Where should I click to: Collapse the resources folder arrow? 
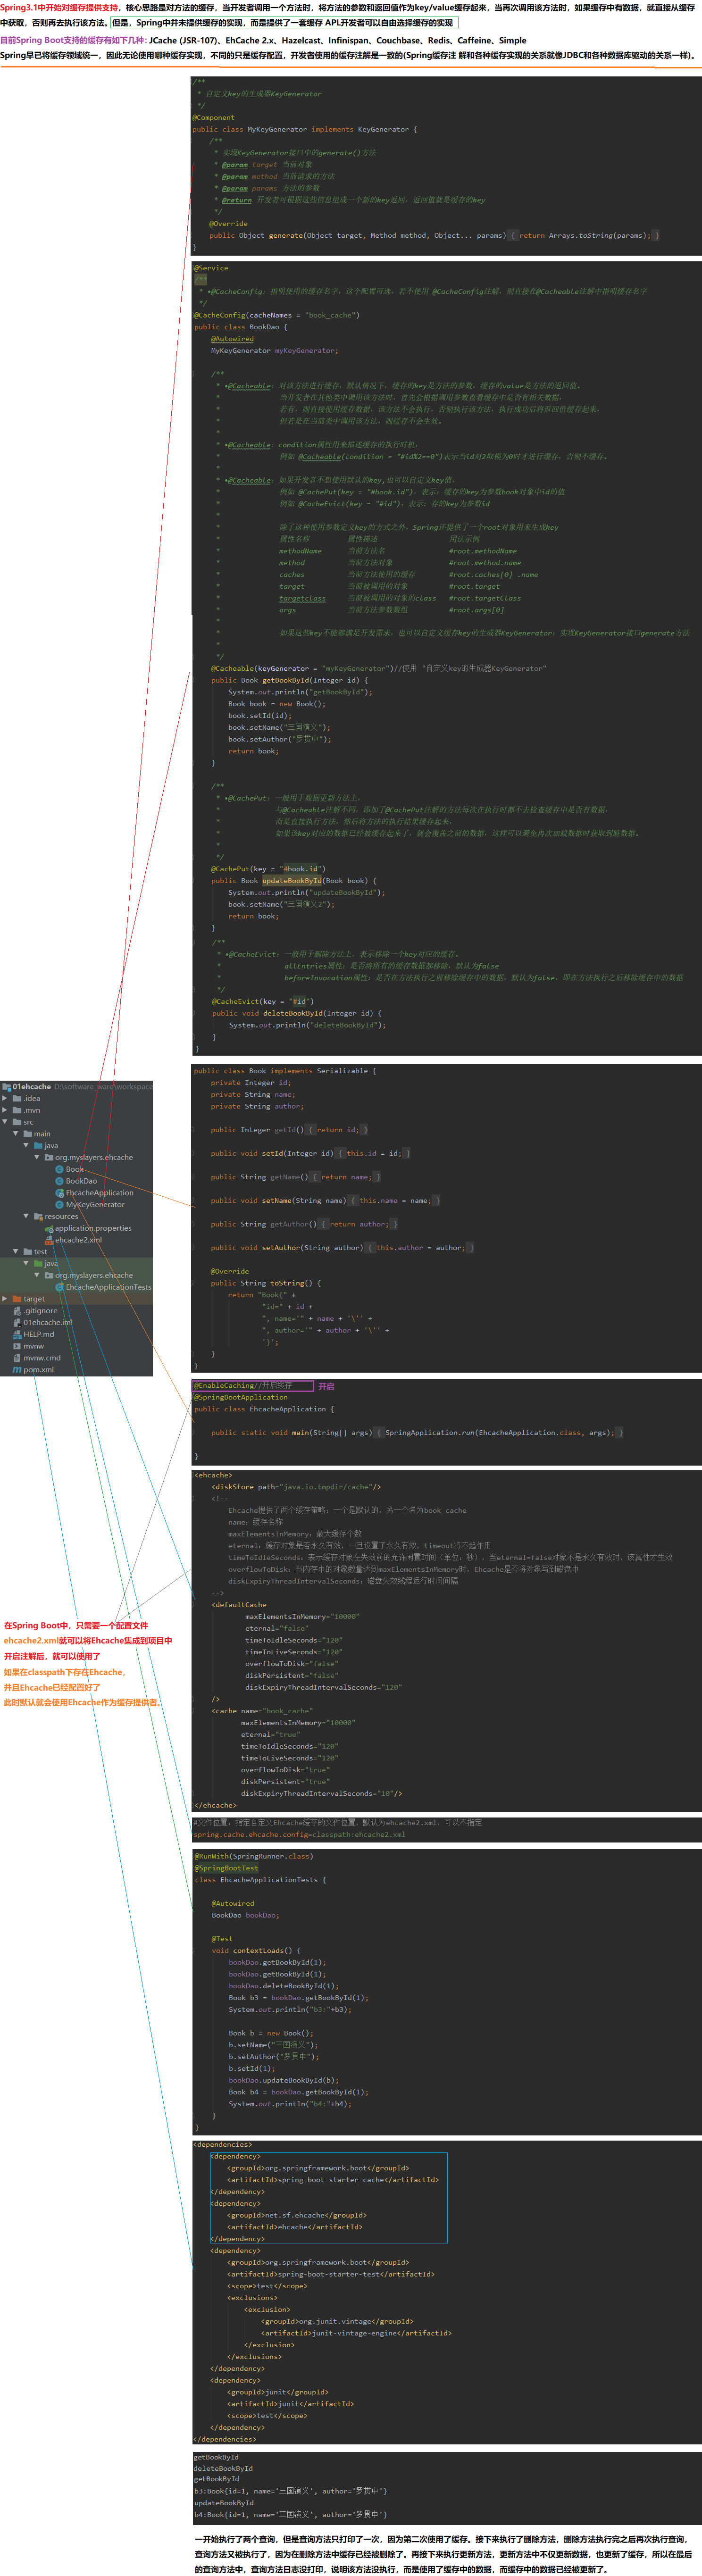click(26, 1216)
